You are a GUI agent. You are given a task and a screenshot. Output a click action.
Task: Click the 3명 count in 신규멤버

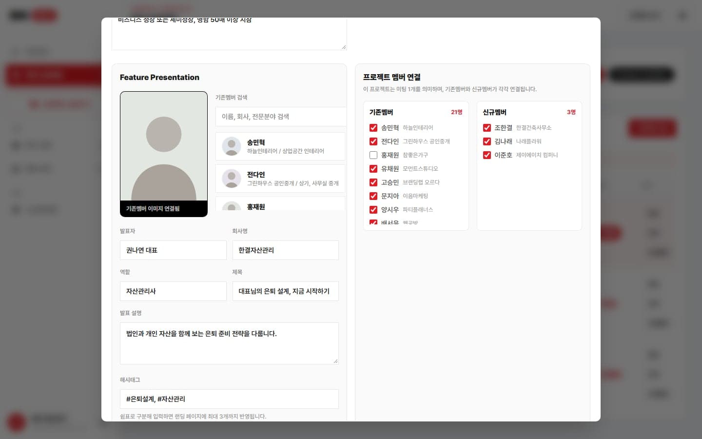[x=571, y=112]
